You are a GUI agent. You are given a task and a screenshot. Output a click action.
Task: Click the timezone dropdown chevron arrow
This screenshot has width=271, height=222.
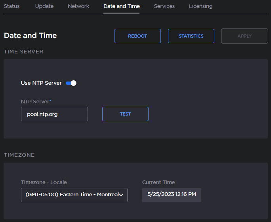pyautogui.click(x=121, y=195)
